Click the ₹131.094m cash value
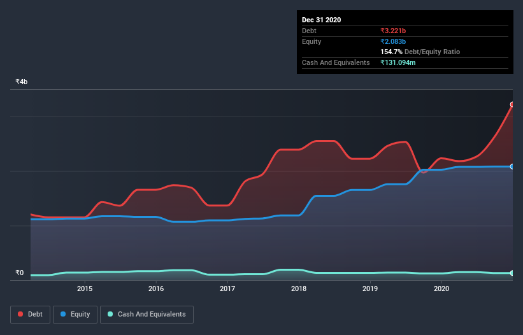 [x=398, y=62]
